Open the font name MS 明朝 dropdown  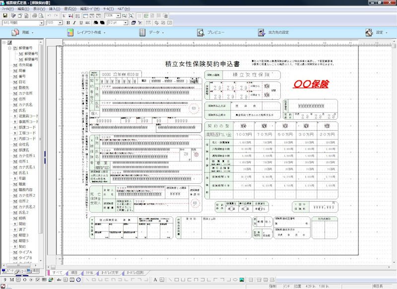pos(42,23)
